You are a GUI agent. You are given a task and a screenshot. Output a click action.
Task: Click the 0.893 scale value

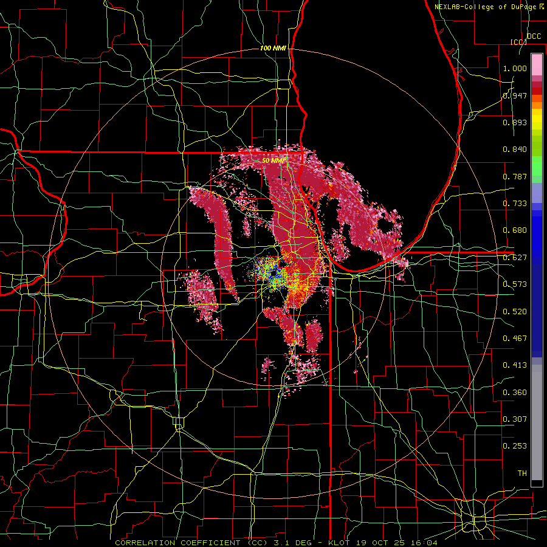pos(515,122)
